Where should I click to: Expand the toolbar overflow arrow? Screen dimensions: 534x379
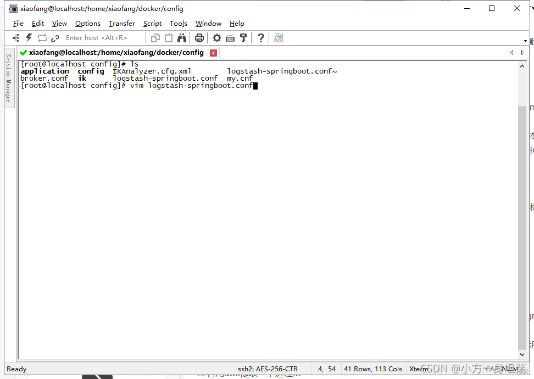(x=526, y=41)
